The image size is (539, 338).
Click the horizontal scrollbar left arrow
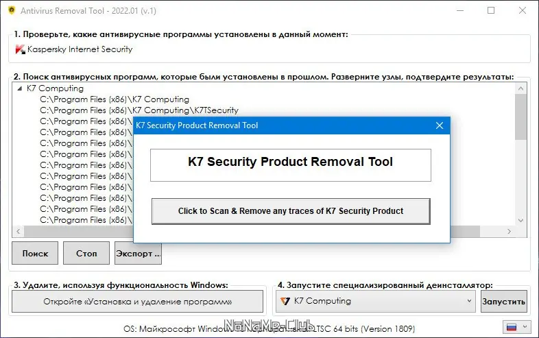tap(19, 231)
